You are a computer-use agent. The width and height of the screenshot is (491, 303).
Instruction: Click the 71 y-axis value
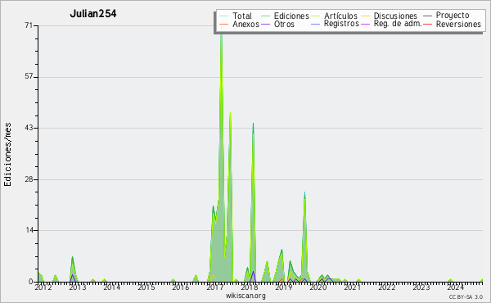coord(29,25)
